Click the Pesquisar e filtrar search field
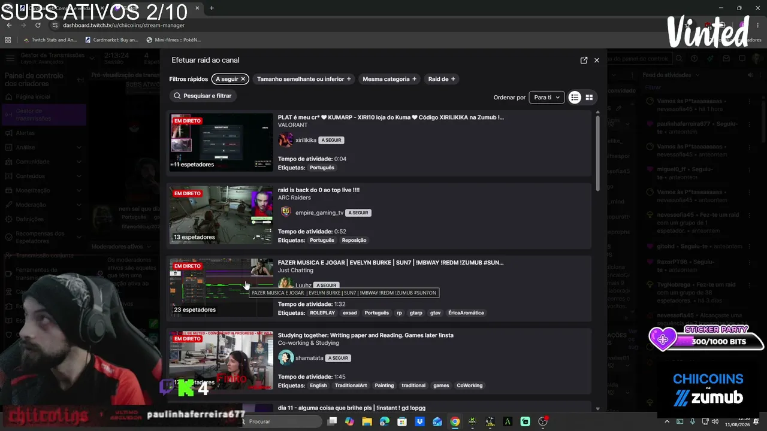767x431 pixels. pos(203,96)
